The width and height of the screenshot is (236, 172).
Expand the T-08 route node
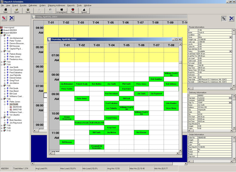coord(2,125)
